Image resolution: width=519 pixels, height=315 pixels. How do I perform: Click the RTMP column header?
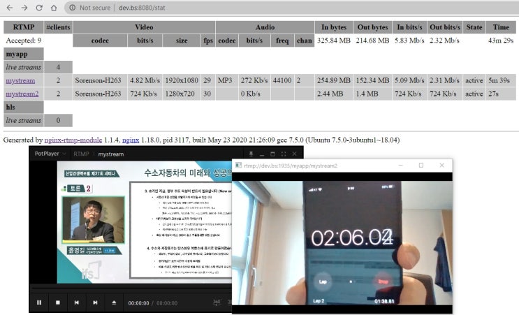(x=24, y=27)
